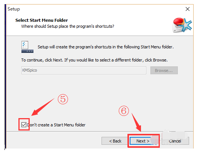Click the "Setup will create the program's shortcuts" text

[x=106, y=47]
